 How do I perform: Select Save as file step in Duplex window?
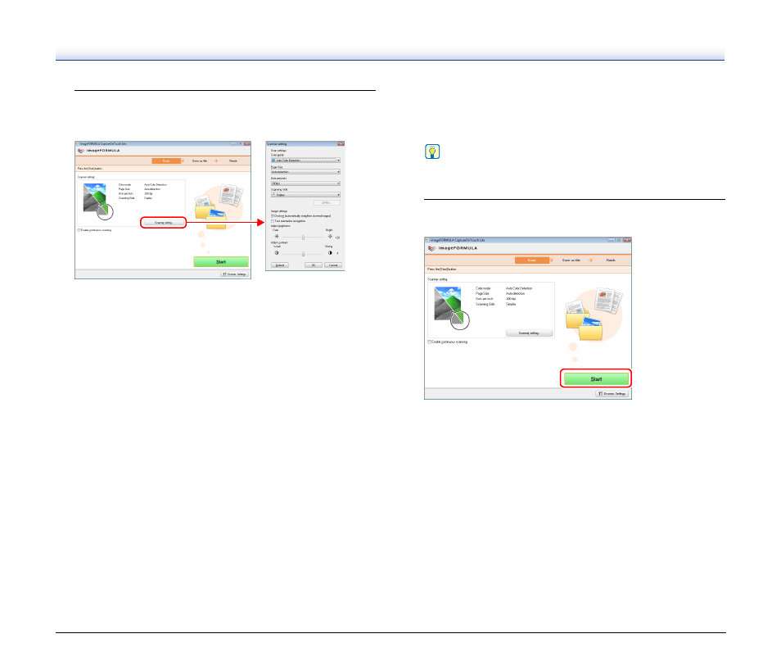(200, 161)
